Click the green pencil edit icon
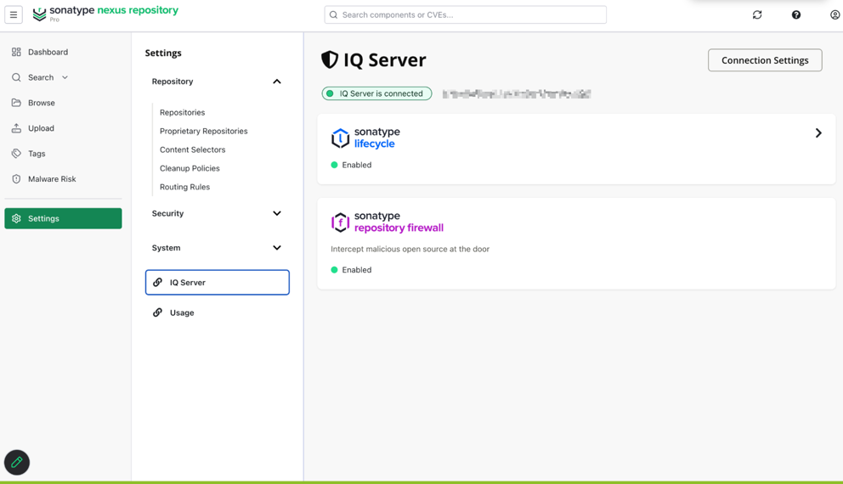 coord(17,462)
